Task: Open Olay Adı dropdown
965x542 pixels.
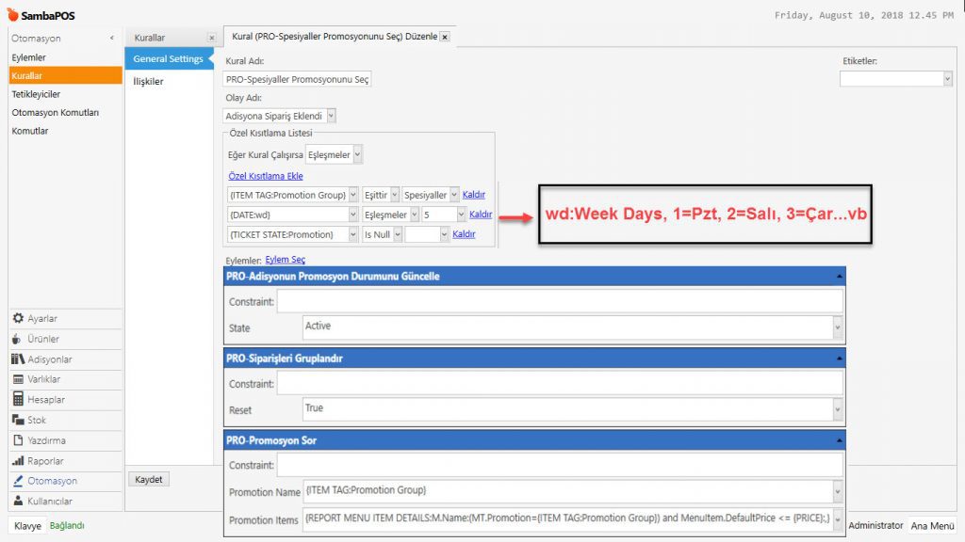Action: (331, 116)
